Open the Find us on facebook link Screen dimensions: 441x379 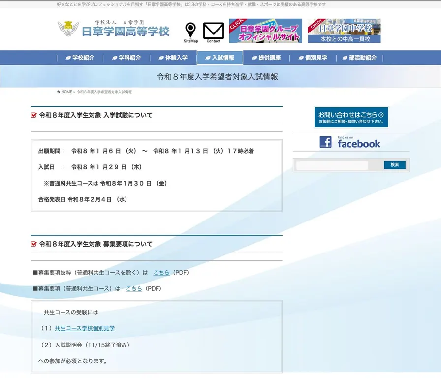coord(350,142)
